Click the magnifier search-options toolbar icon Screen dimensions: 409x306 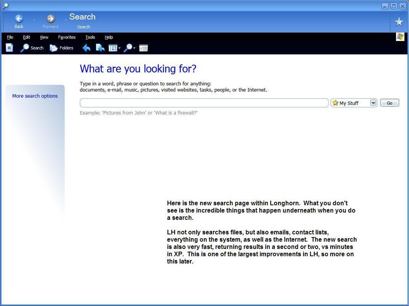[128, 48]
